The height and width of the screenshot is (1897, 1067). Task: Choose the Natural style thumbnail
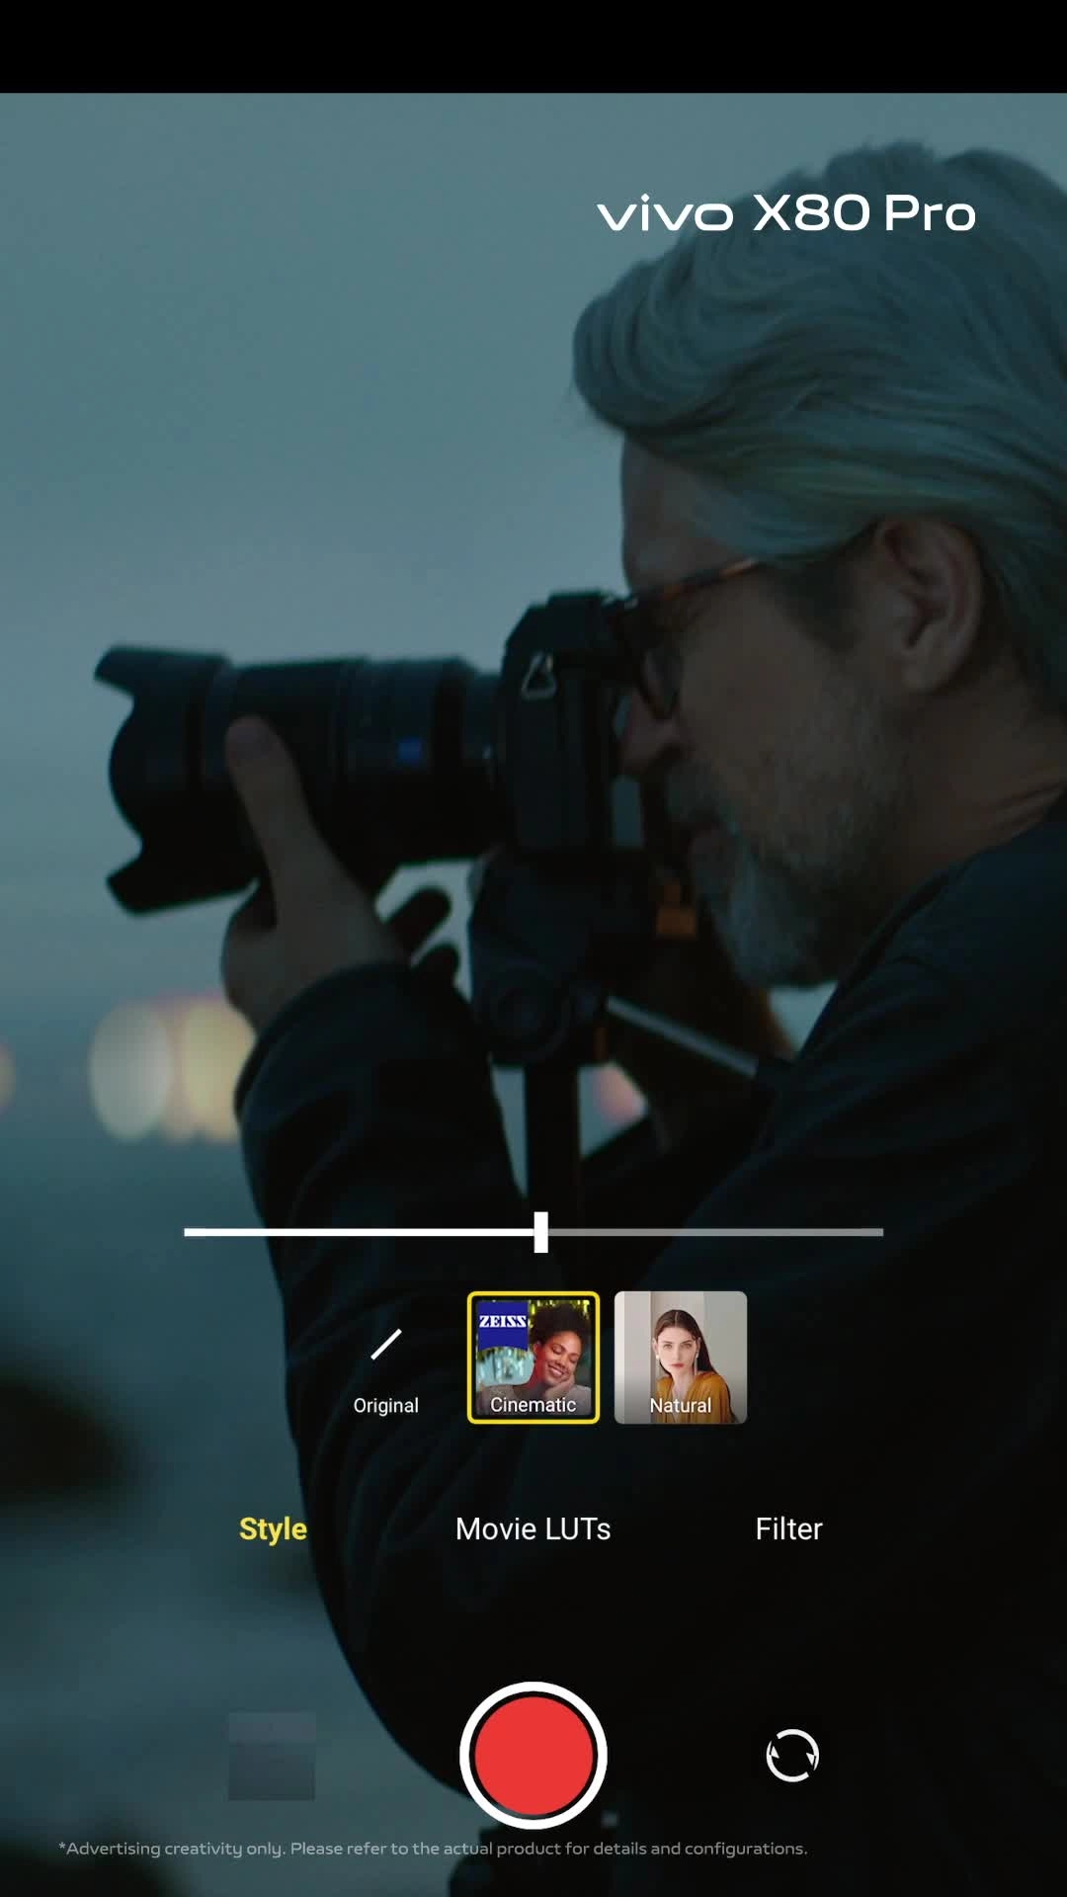(681, 1358)
